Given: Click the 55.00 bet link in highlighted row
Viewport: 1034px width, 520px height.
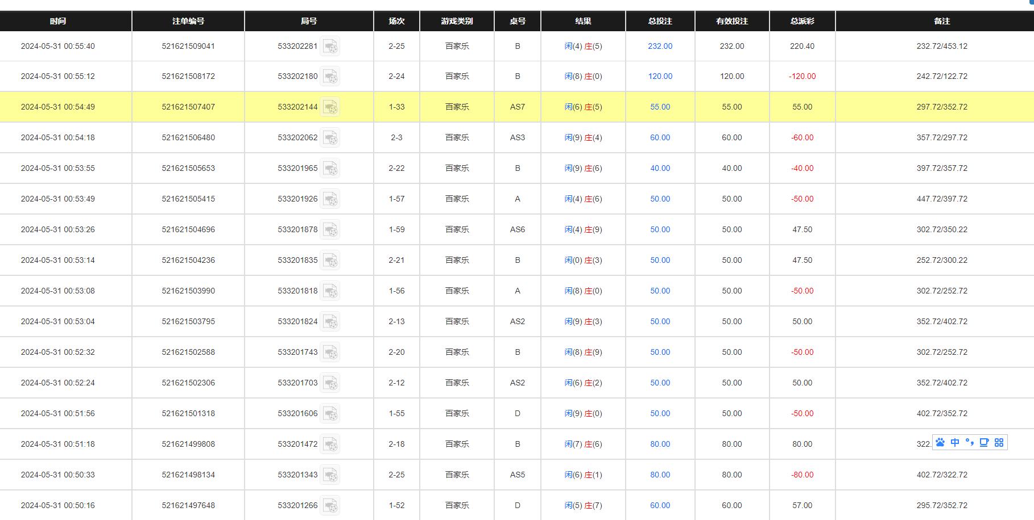Looking at the screenshot, I should (660, 107).
